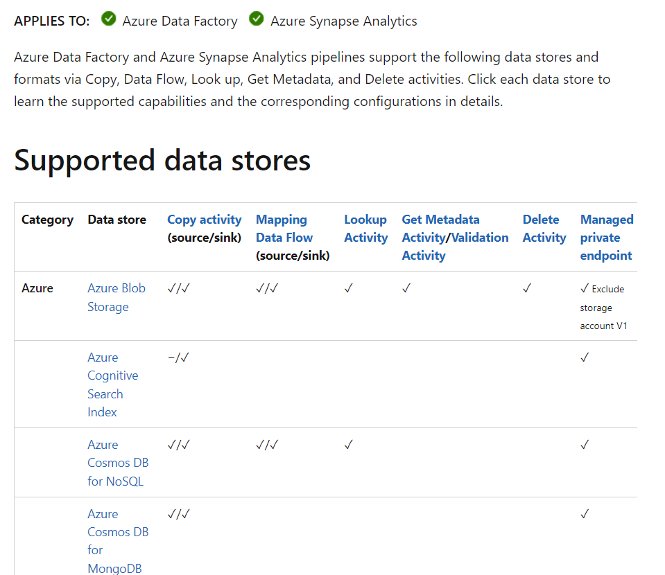Click the APPLIES TO label

click(52, 21)
